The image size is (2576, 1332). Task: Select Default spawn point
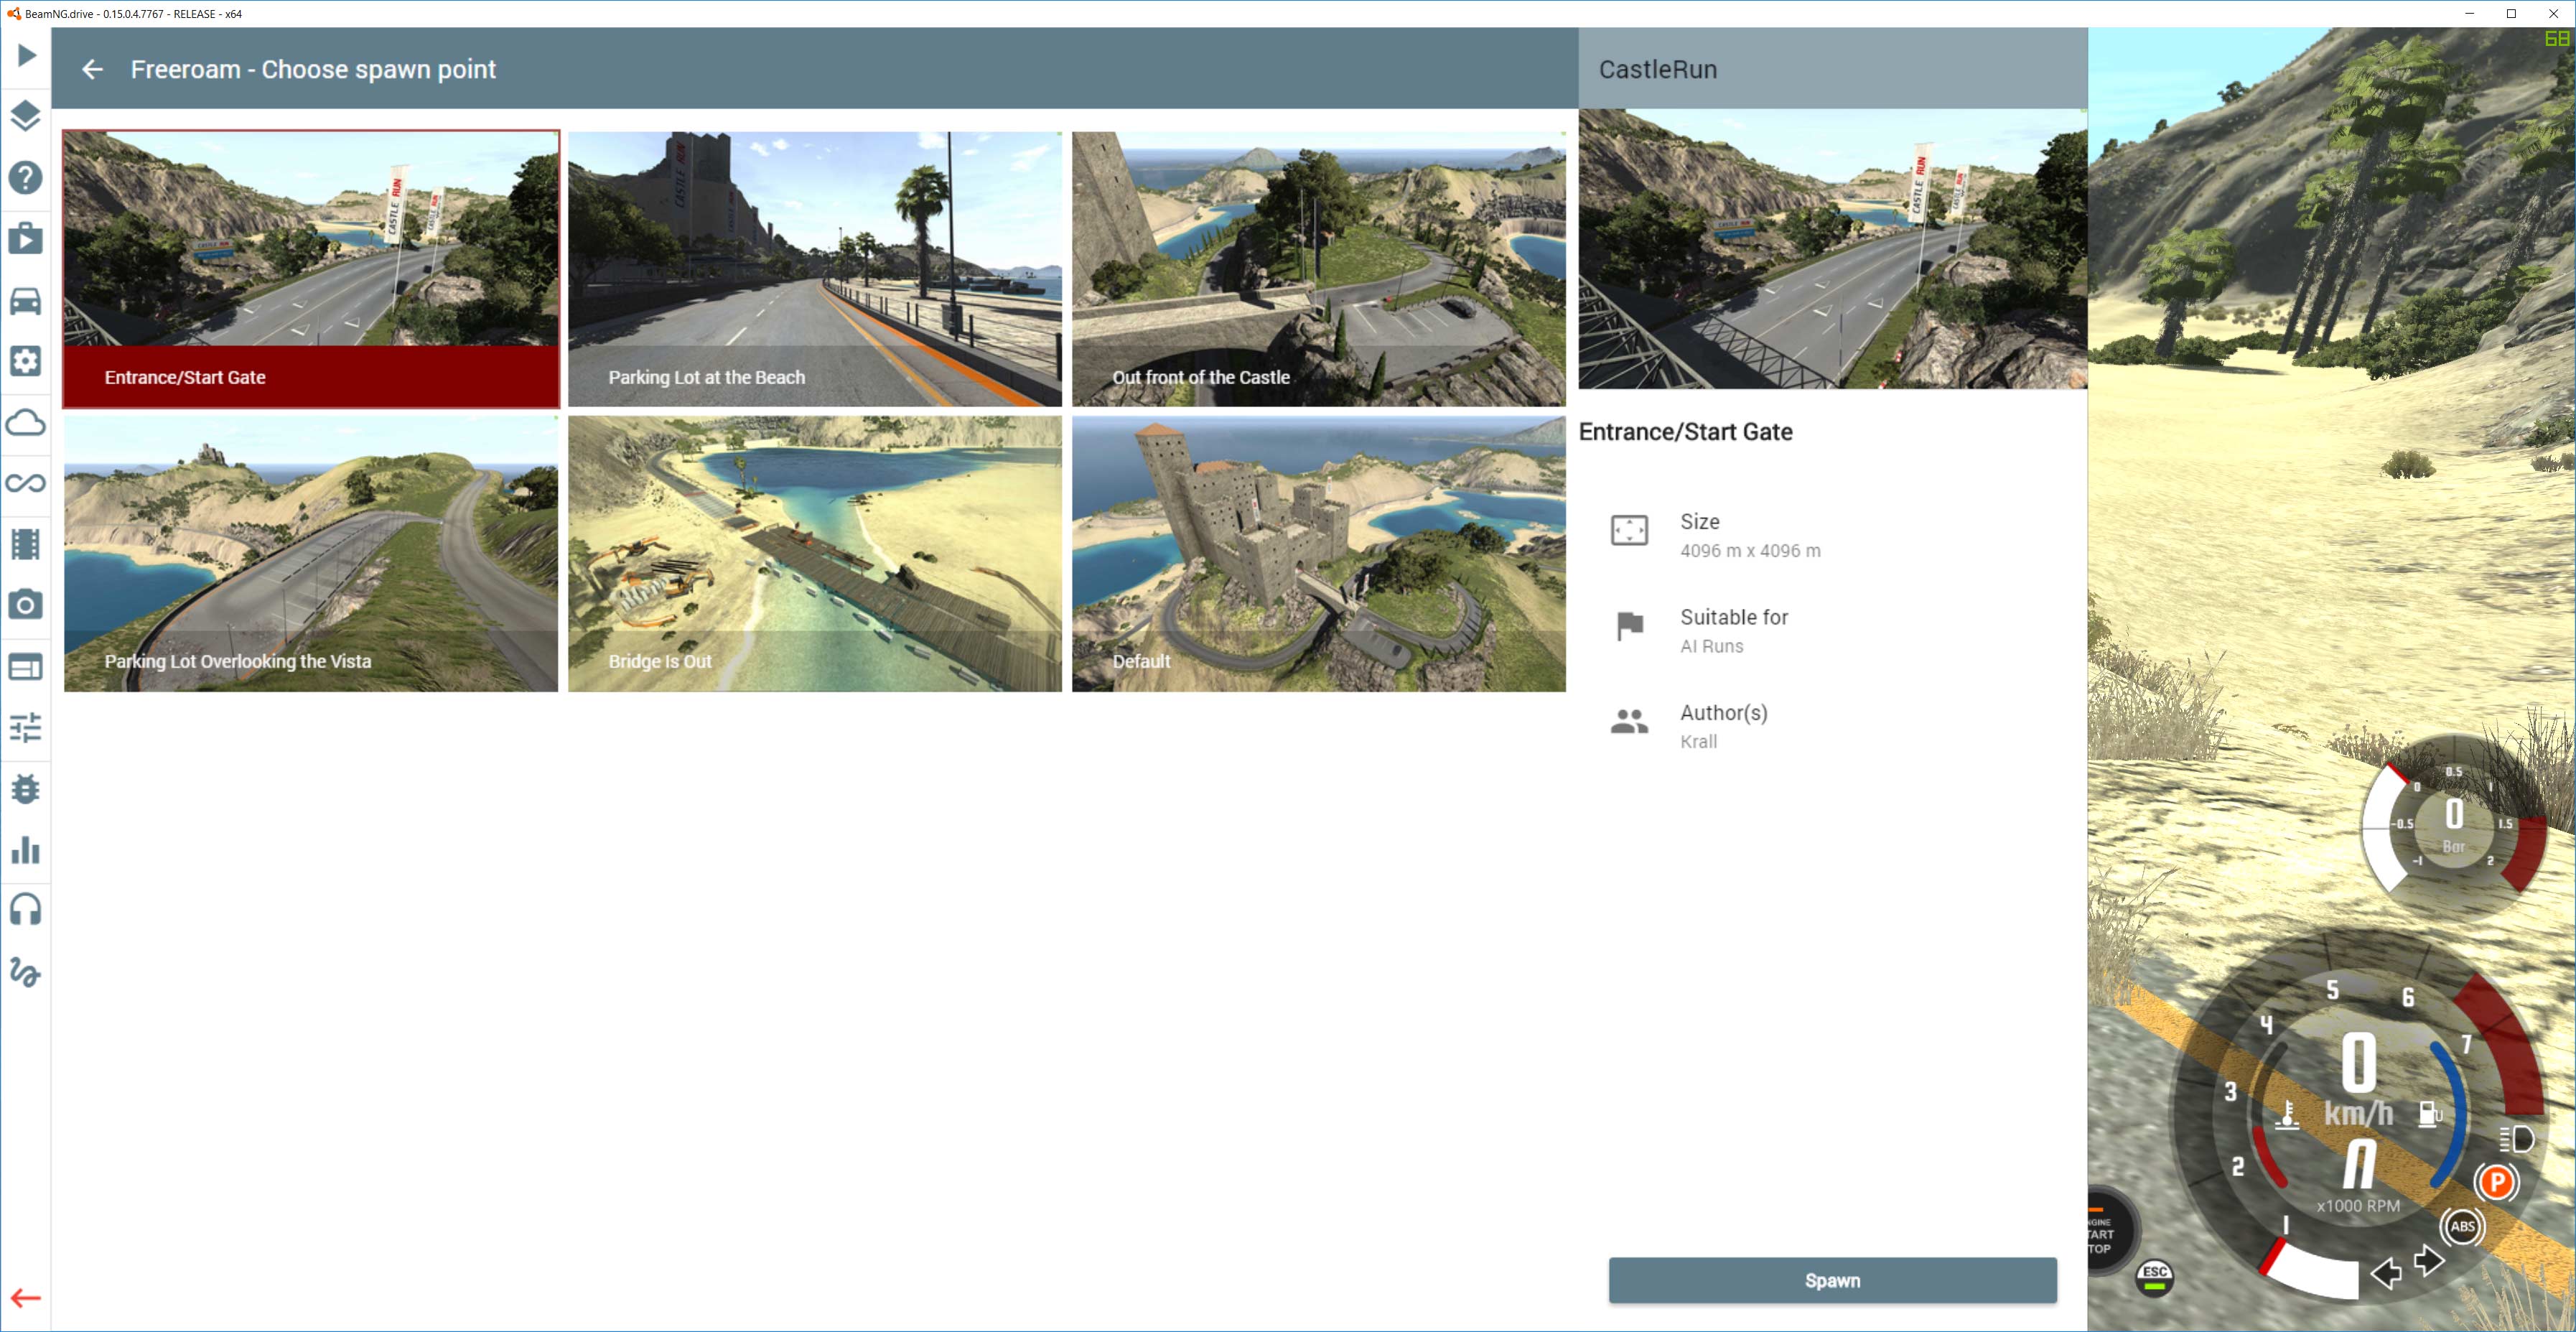tap(1319, 554)
